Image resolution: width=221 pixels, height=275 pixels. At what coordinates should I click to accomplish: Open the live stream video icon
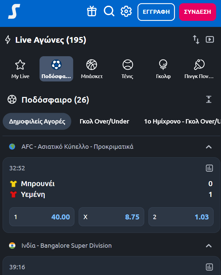pyautogui.click(x=210, y=39)
